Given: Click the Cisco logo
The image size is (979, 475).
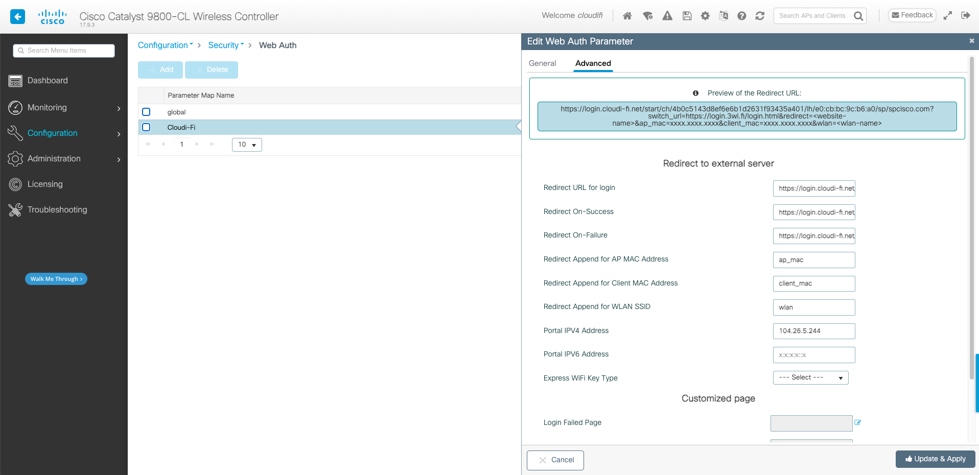Looking at the screenshot, I should point(53,16).
